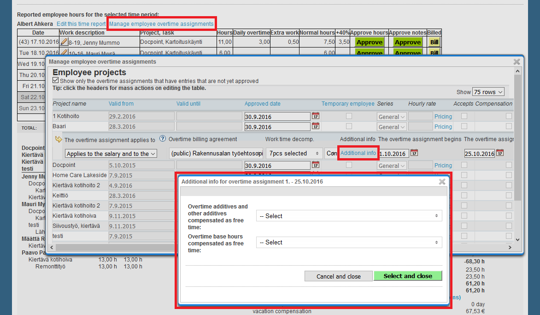Click 'Albert Ahkera' employee name

click(35, 24)
